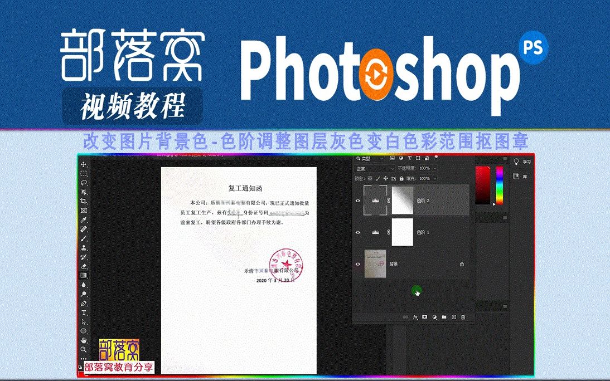
Task: Open the layer fx styles menu
Action: pyautogui.click(x=415, y=316)
